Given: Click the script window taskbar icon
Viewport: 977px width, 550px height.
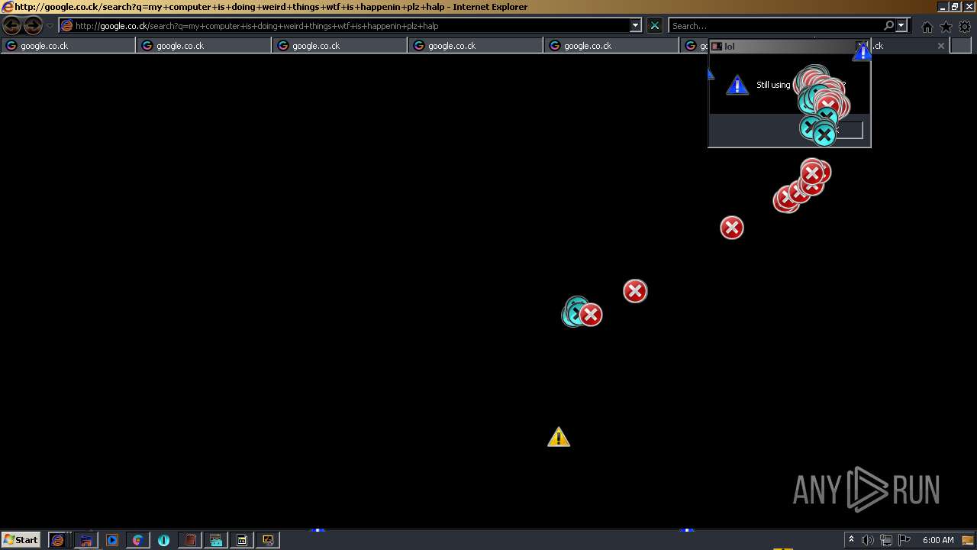Looking at the screenshot, I should coord(242,540).
